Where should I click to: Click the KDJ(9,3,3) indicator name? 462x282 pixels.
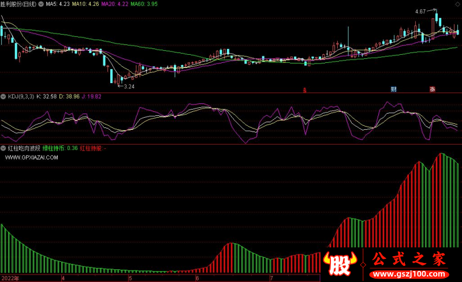point(21,96)
